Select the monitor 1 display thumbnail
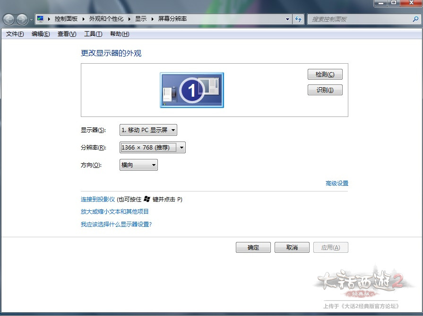Image resolution: width=423 pixels, height=316 pixels. (191, 90)
